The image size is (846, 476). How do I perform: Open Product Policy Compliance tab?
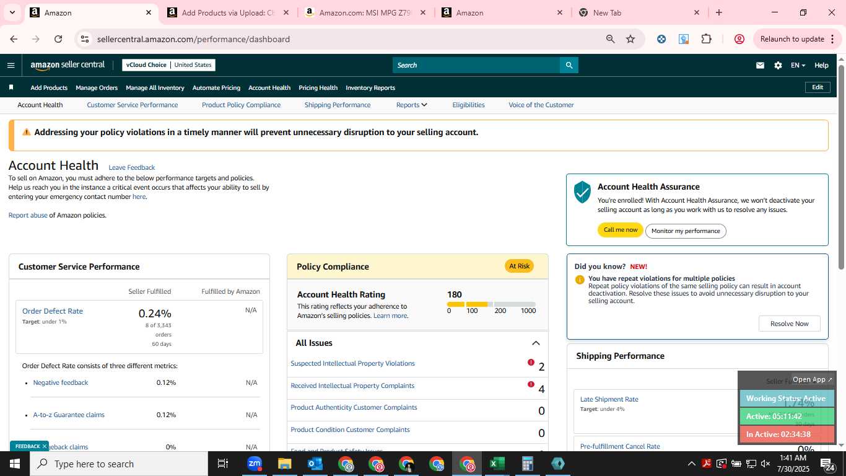point(242,105)
